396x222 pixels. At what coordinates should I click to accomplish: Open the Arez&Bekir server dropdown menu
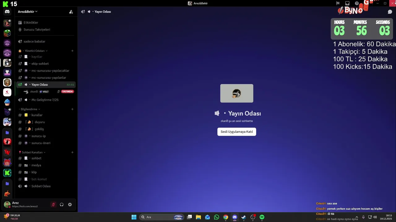point(28,11)
